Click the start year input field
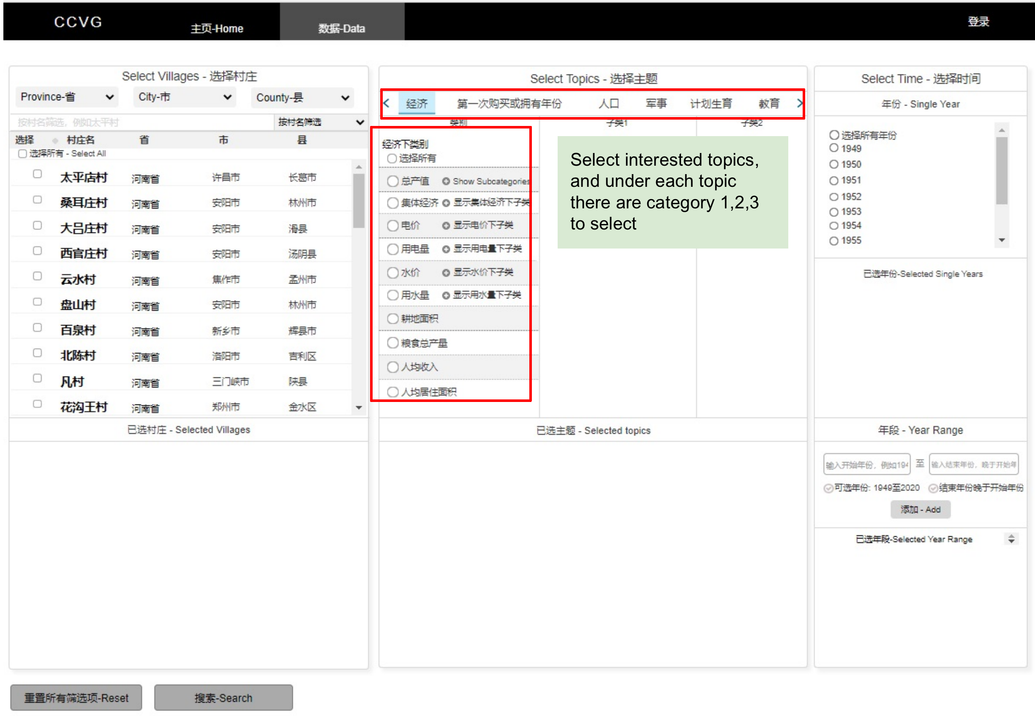This screenshot has width=1035, height=716. 866,464
